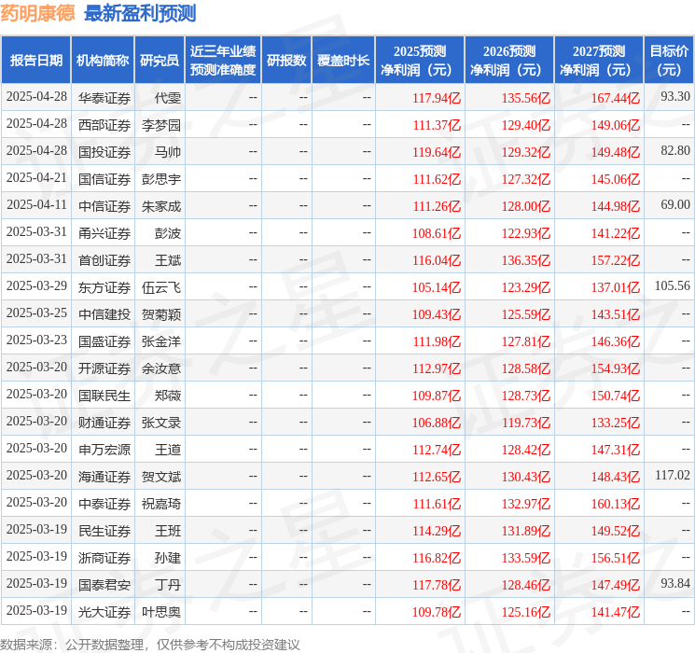
Task: Click the 研报数 column header
Action: pyautogui.click(x=286, y=61)
